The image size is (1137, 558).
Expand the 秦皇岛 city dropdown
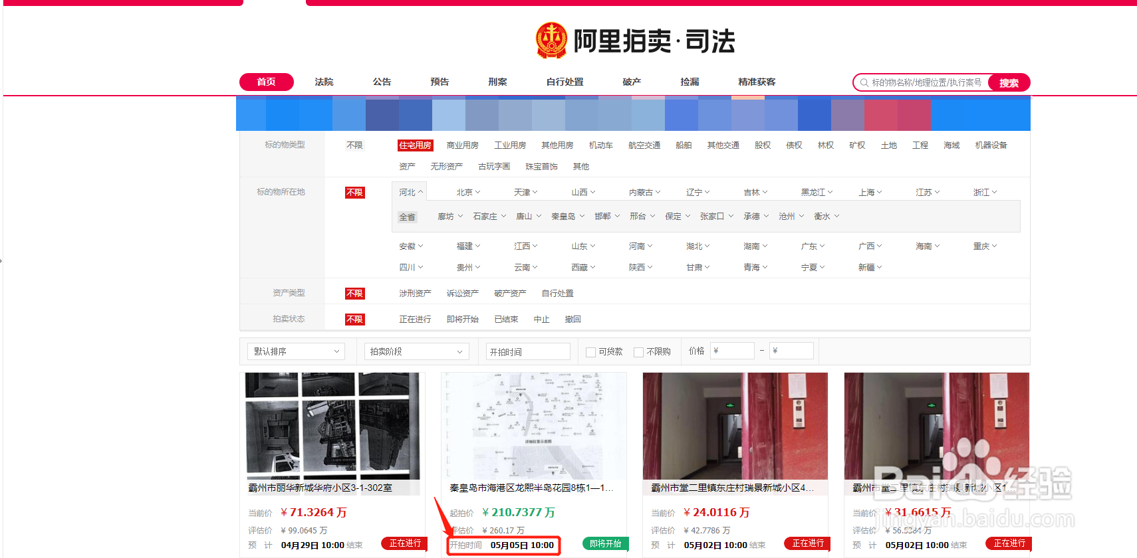568,217
